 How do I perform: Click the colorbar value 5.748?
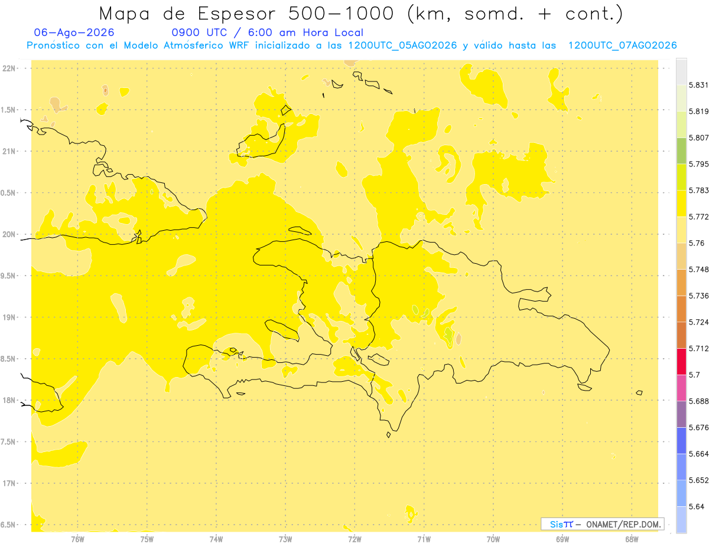pyautogui.click(x=699, y=270)
